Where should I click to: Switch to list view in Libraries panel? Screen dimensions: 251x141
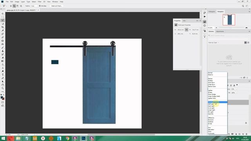(x=248, y=43)
